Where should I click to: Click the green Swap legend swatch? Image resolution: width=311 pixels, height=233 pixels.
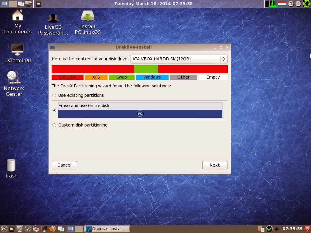[x=121, y=77]
